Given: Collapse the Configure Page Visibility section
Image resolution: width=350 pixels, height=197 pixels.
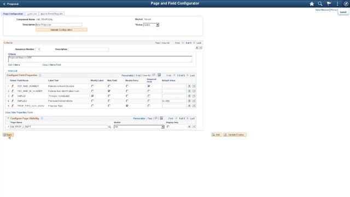Looking at the screenshot, I should 8,118.
